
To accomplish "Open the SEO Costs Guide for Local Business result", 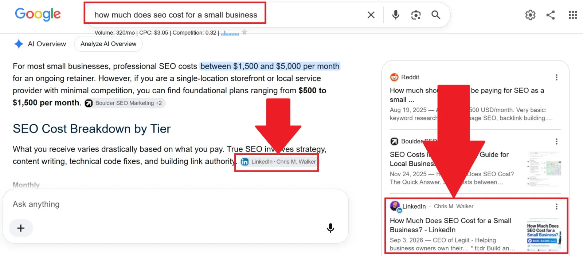I will point(449,159).
